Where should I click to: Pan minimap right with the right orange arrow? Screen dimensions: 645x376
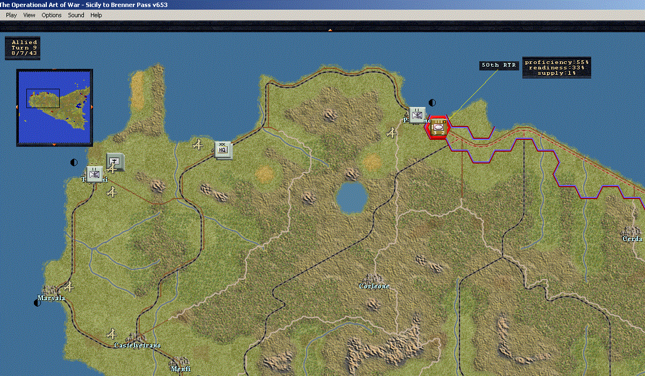pyautogui.click(x=91, y=107)
